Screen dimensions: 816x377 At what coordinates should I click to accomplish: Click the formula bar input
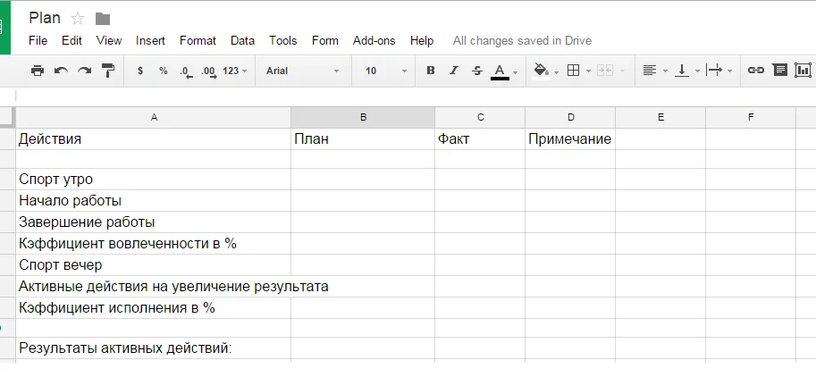(416, 96)
